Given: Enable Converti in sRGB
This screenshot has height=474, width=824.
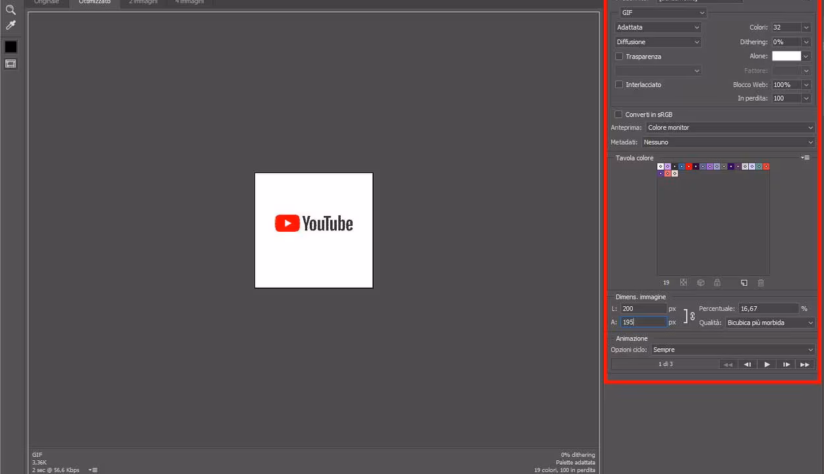Looking at the screenshot, I should pyautogui.click(x=618, y=114).
